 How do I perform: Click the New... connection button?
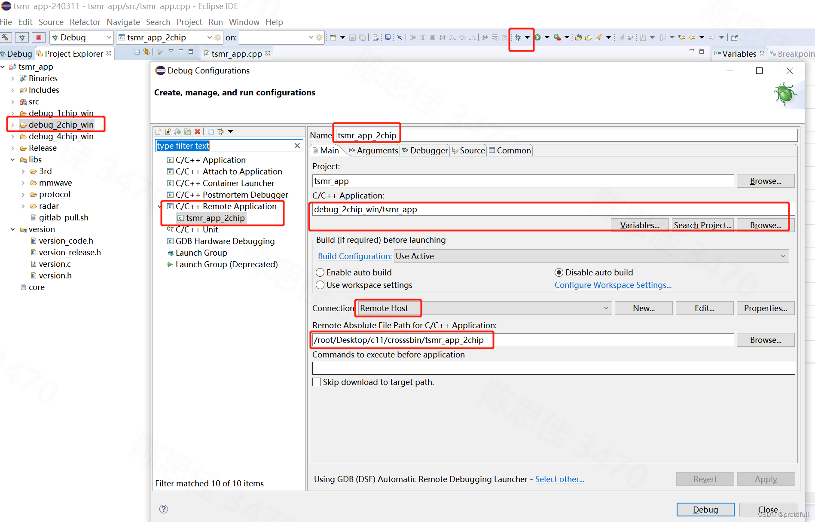click(x=644, y=308)
